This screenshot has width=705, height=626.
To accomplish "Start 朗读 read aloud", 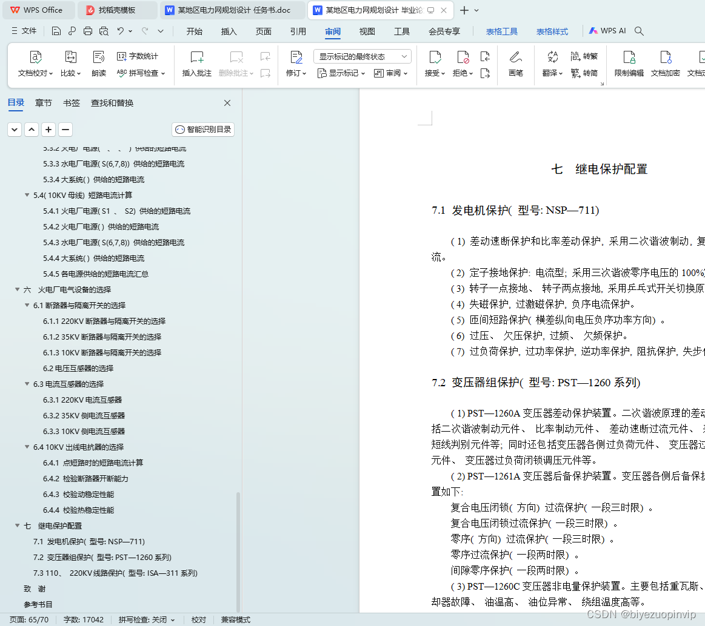I will pyautogui.click(x=98, y=64).
